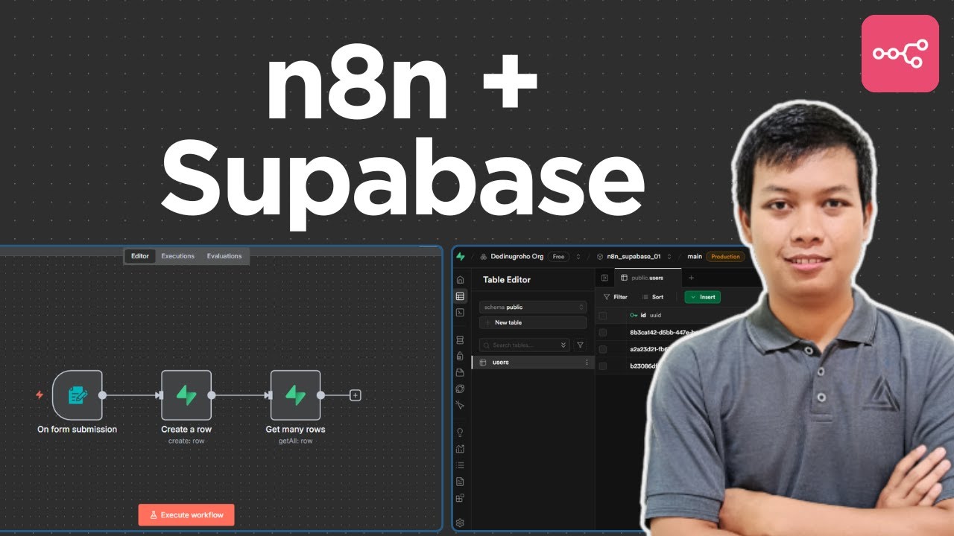Screen dimensions: 954x536
Task: Click the id uuid column header
Action: (645, 316)
